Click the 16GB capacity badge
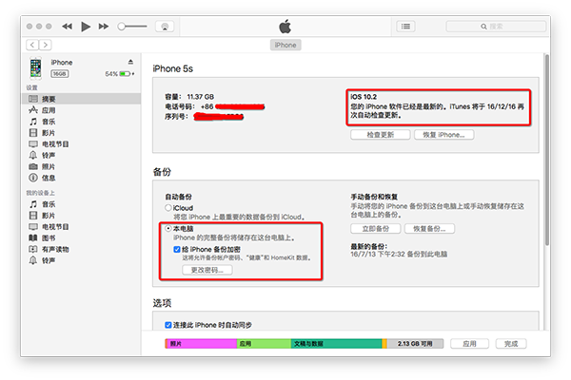 pos(59,74)
